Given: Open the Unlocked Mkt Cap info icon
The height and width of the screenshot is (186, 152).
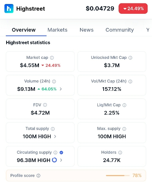Looking at the screenshot, I should [130, 58].
